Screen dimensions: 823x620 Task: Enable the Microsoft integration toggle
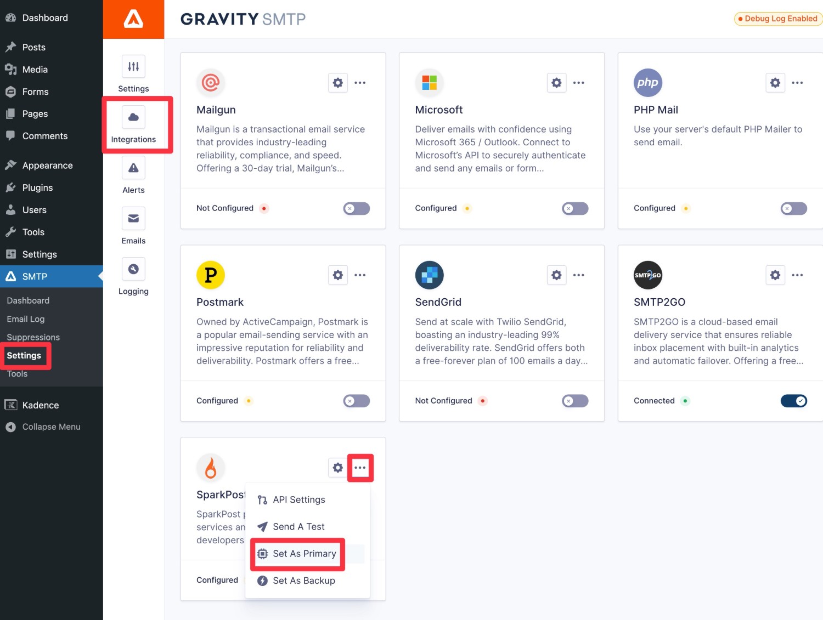[x=575, y=208]
